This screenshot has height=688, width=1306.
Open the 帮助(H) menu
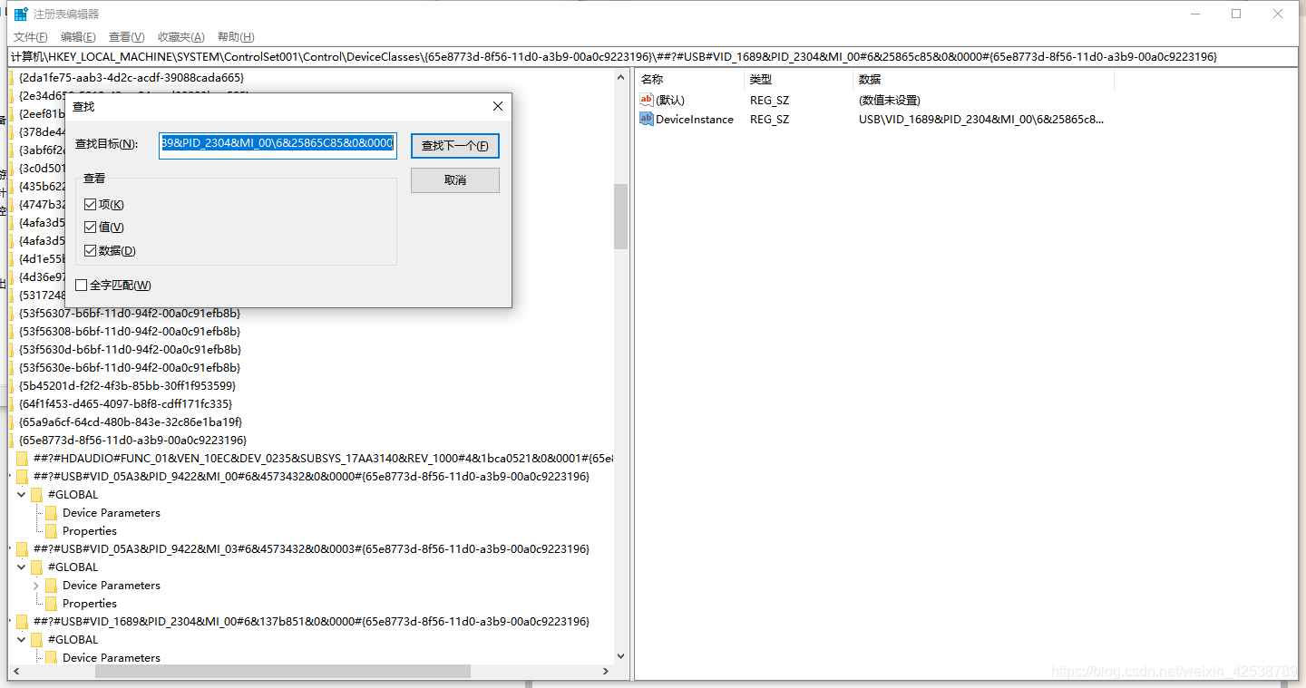tap(236, 37)
